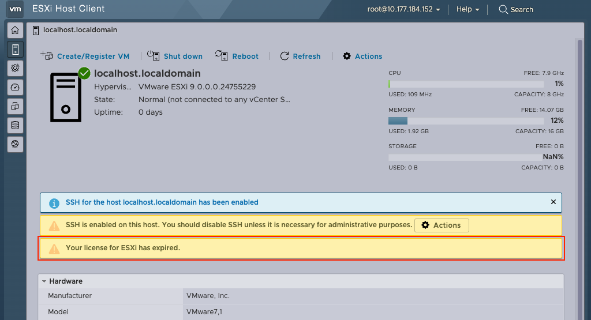Dismiss the SSH enabled notification
The height and width of the screenshot is (320, 591).
[x=553, y=202]
